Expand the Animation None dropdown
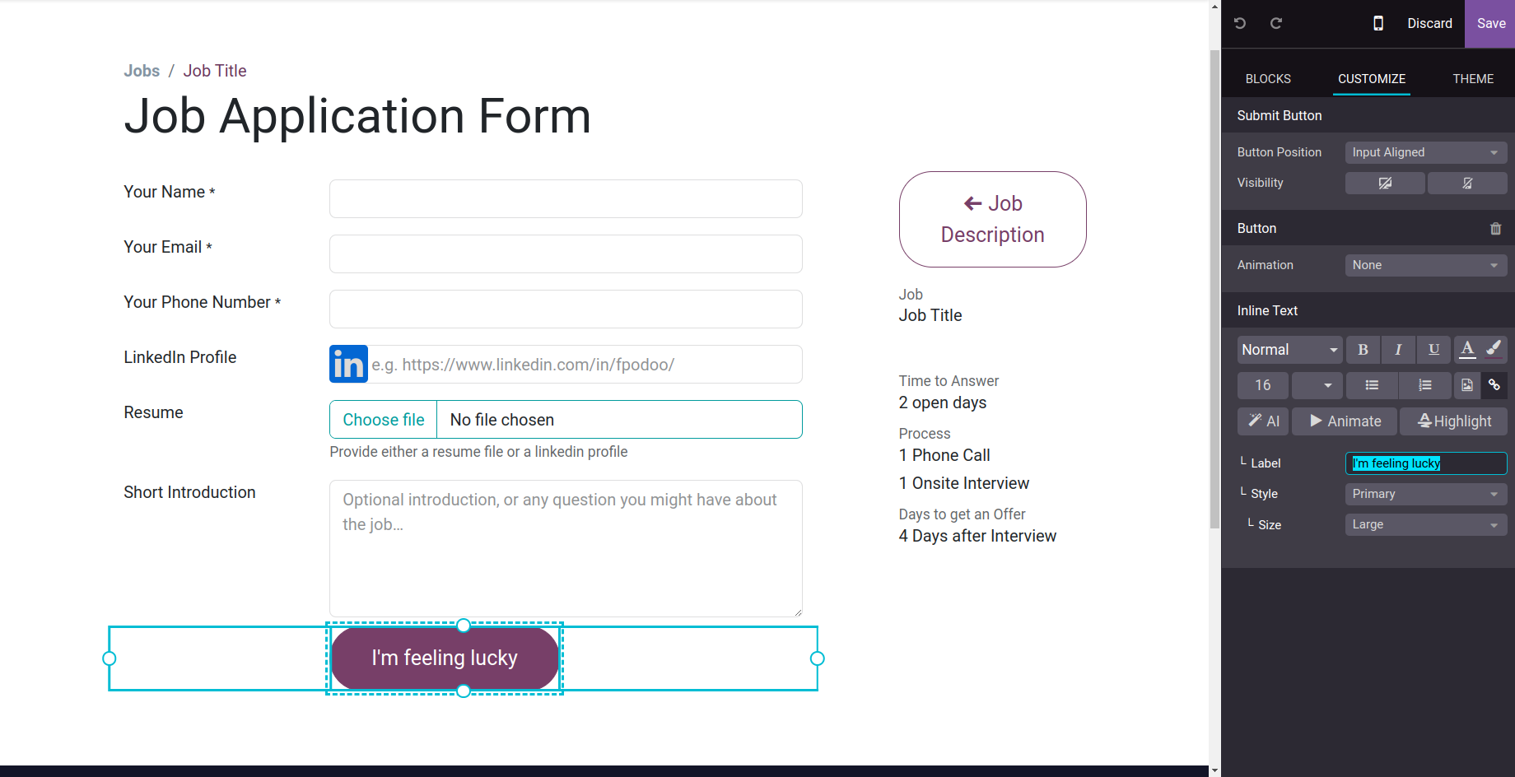This screenshot has width=1515, height=777. 1426,265
